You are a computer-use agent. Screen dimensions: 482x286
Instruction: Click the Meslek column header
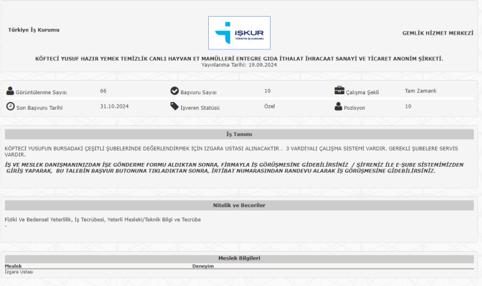(x=13, y=265)
